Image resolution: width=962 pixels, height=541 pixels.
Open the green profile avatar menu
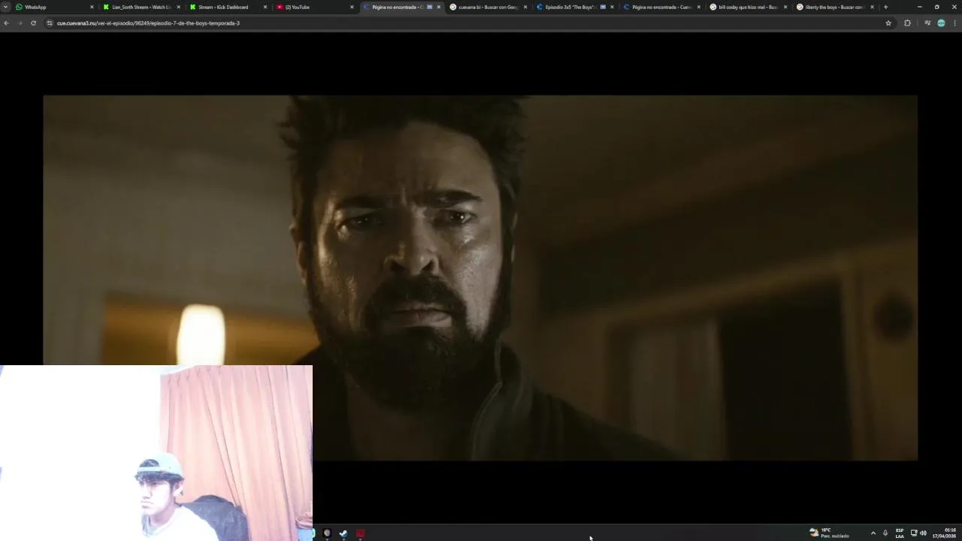[941, 23]
